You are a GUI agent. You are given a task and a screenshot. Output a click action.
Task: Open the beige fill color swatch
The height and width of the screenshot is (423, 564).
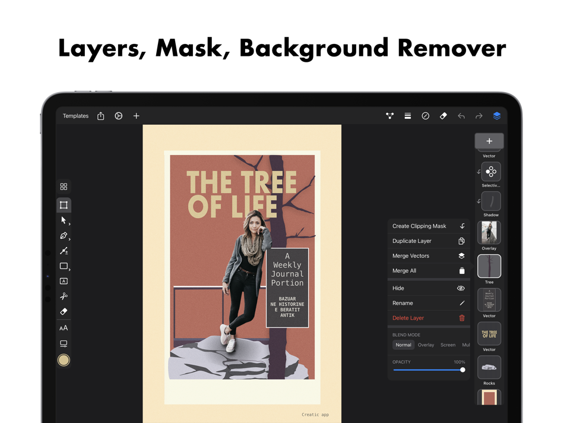coord(64,360)
